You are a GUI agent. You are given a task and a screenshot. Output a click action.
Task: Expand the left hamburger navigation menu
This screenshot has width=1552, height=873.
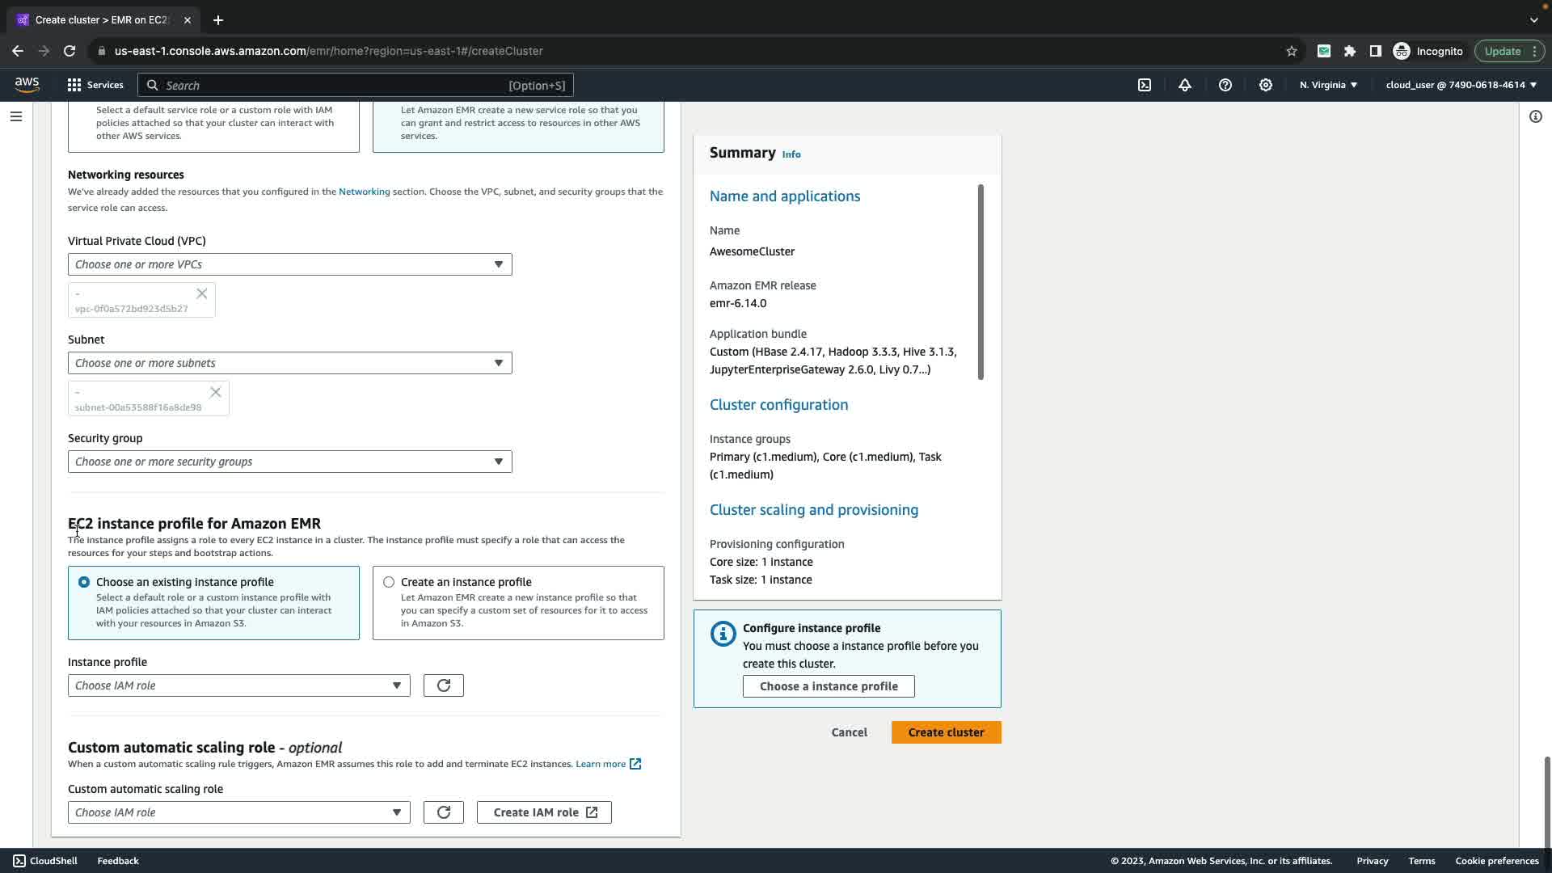click(15, 116)
